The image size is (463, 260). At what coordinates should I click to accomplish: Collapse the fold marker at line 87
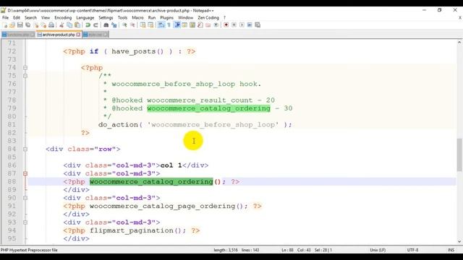[25, 173]
